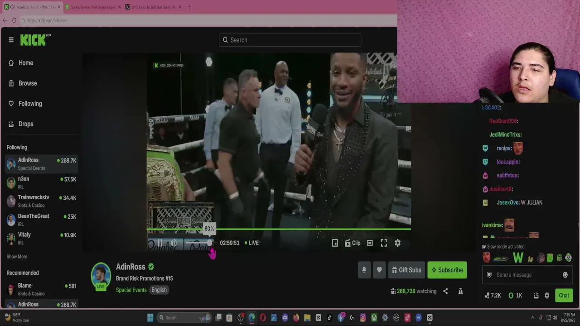Click the kick.com/adinross address bar

point(208,20)
